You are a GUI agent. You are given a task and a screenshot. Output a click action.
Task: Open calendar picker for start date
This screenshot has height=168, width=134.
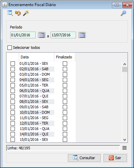click(42, 35)
